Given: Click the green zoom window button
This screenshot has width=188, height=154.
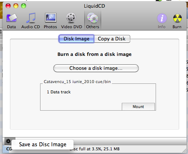Looking at the screenshot, I should click(x=24, y=6).
